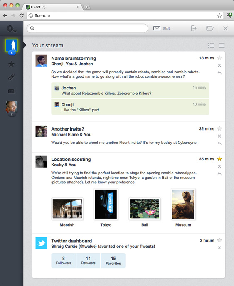Screen dimensions: 234x286
Task: Select Jochen's reply message
Action: (x=130, y=91)
